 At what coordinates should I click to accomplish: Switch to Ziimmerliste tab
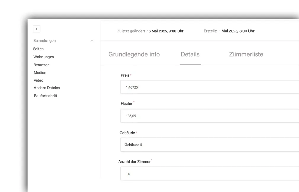click(246, 54)
